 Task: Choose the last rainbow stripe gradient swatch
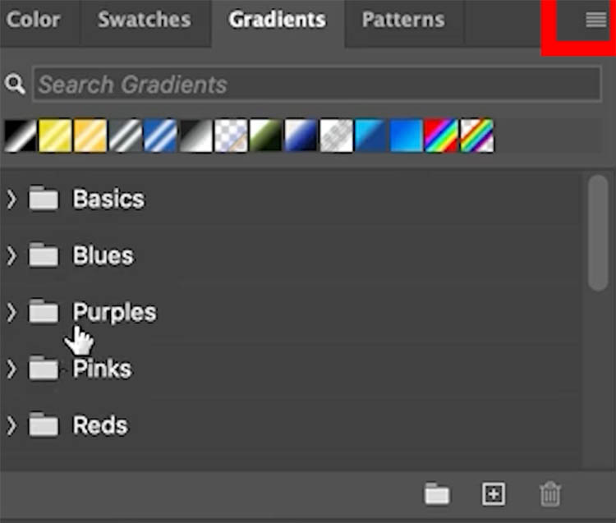click(476, 136)
